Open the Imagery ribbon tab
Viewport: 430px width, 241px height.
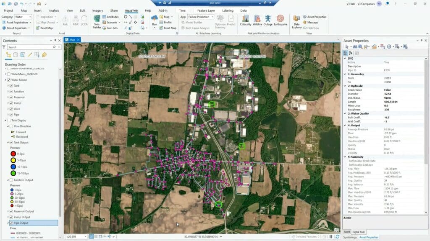tap(97, 10)
